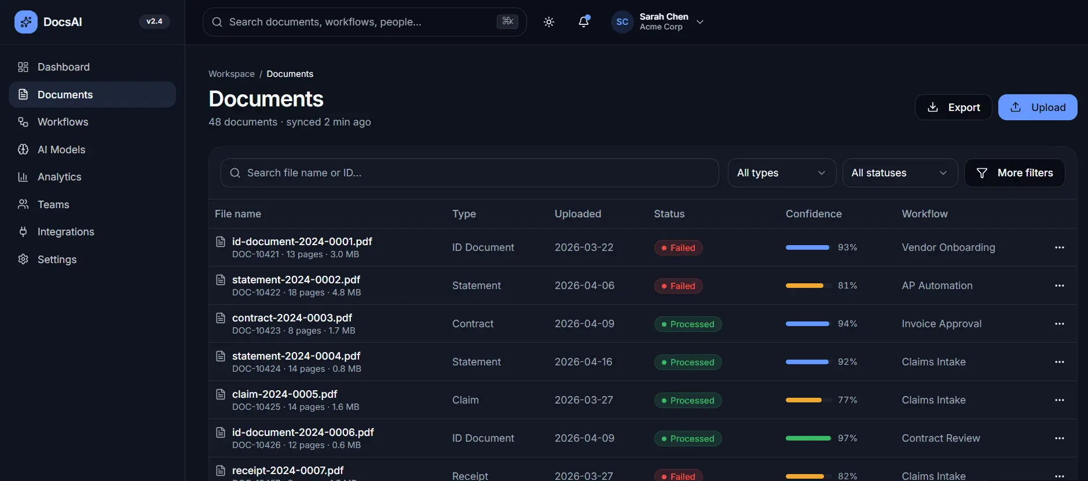Go to the Workflows section
The height and width of the screenshot is (481, 1088).
92,122
